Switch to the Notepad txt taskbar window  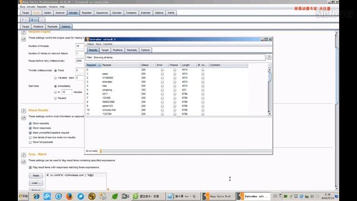pos(184,196)
